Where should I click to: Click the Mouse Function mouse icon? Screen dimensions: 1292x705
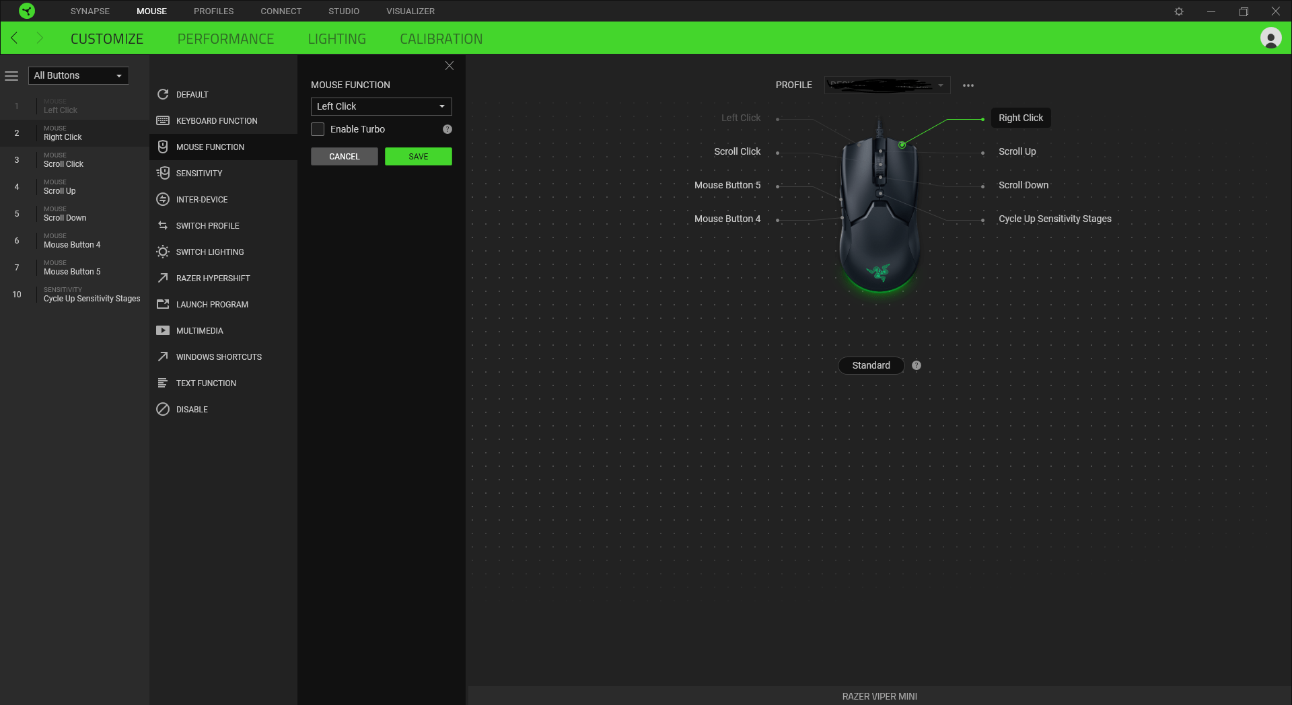(163, 147)
